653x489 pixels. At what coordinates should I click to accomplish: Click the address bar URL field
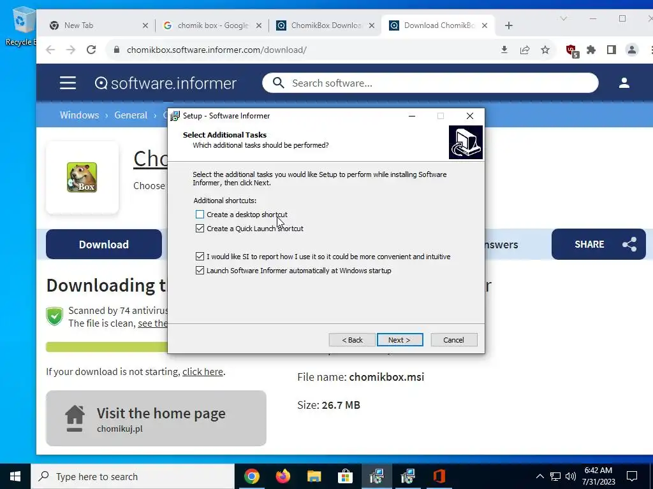pyautogui.click(x=308, y=50)
